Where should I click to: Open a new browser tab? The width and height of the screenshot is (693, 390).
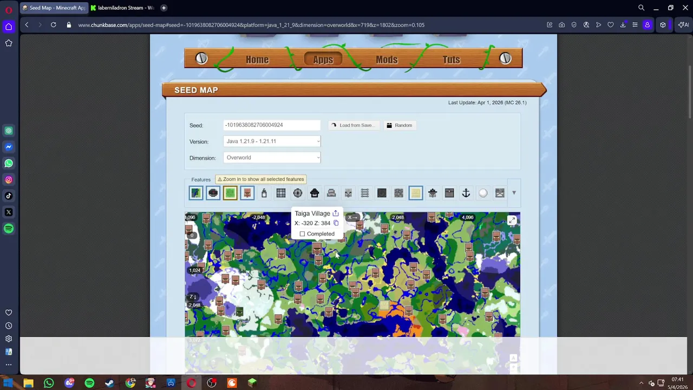(164, 8)
